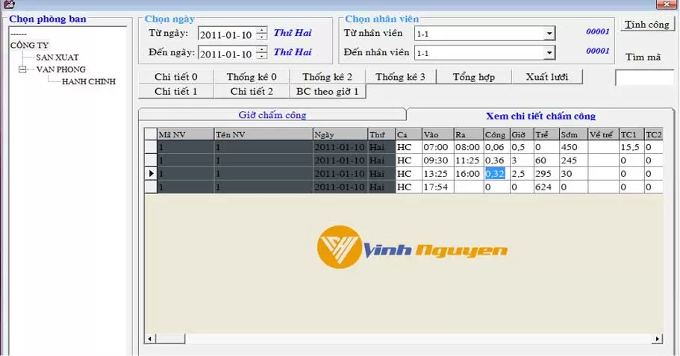Click the Về trễ column header
This screenshot has width=680, height=356.
pos(604,134)
